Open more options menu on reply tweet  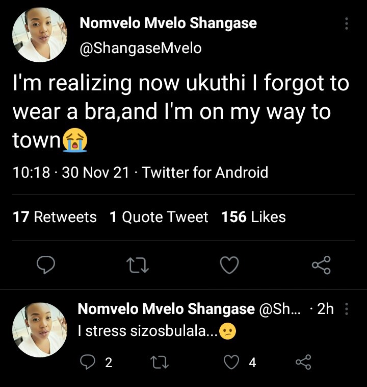(x=347, y=309)
